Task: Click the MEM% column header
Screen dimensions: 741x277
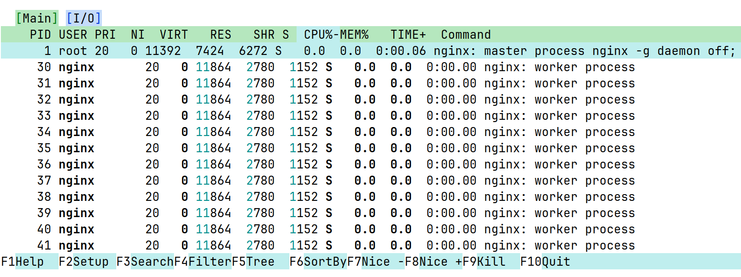Action: (354, 35)
